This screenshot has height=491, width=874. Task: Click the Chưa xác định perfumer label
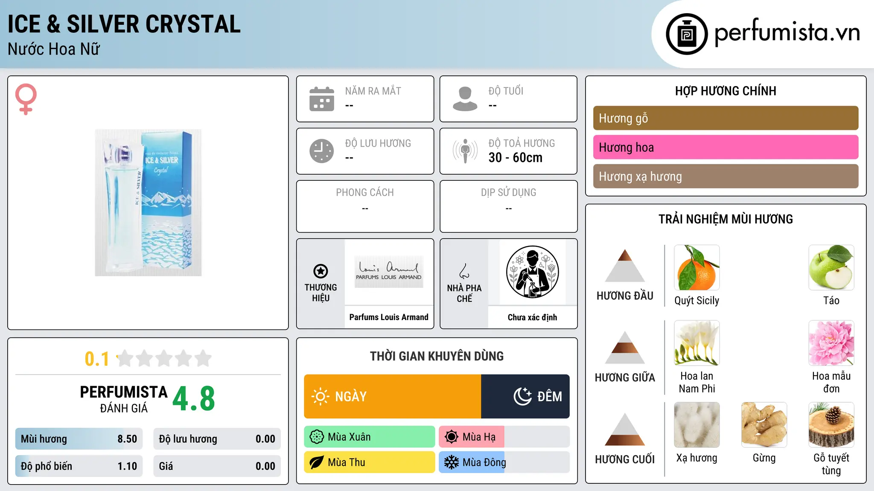[x=532, y=317]
